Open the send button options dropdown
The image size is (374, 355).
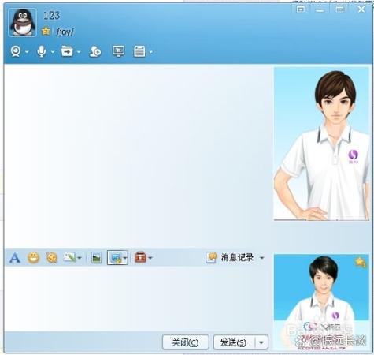click(261, 342)
